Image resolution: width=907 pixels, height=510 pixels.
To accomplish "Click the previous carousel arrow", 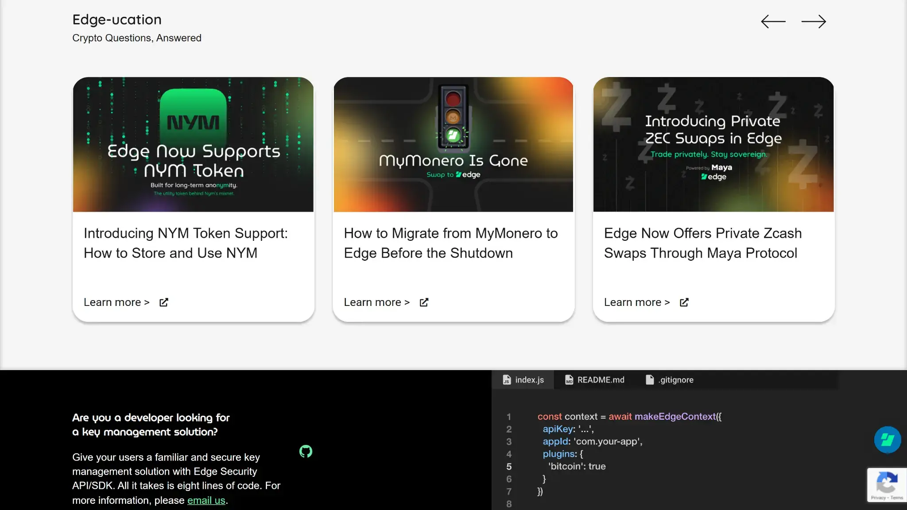I will pyautogui.click(x=773, y=21).
